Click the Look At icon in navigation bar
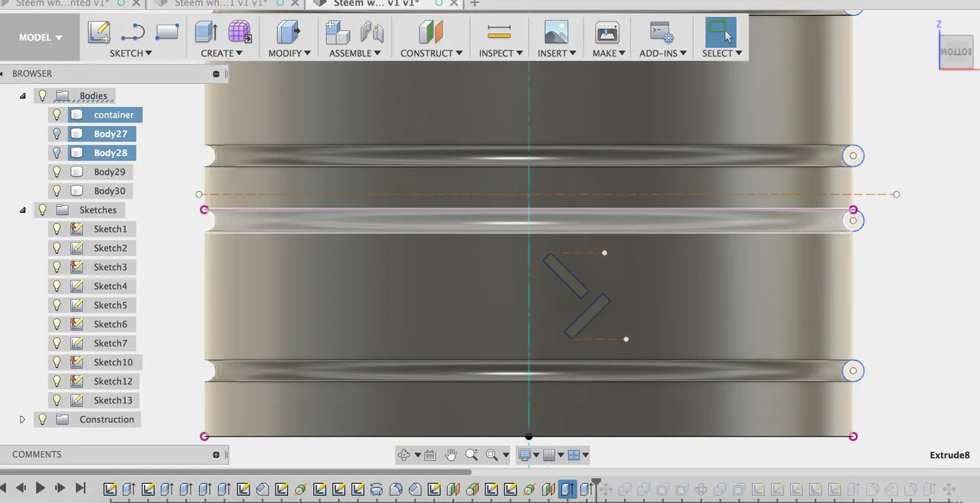Image resolution: width=980 pixels, height=503 pixels. pos(430,455)
